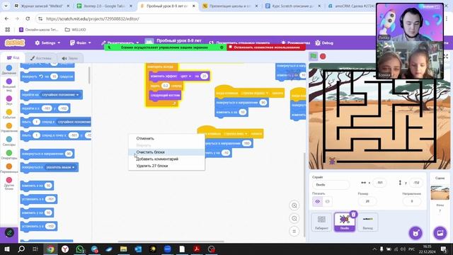This screenshot has height=255, width=453.
Task: Click the browser address bar URL
Action: tap(93, 18)
